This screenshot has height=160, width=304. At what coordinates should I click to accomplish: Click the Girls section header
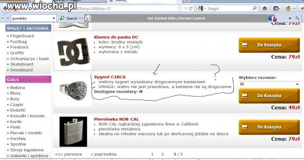pos(28,79)
